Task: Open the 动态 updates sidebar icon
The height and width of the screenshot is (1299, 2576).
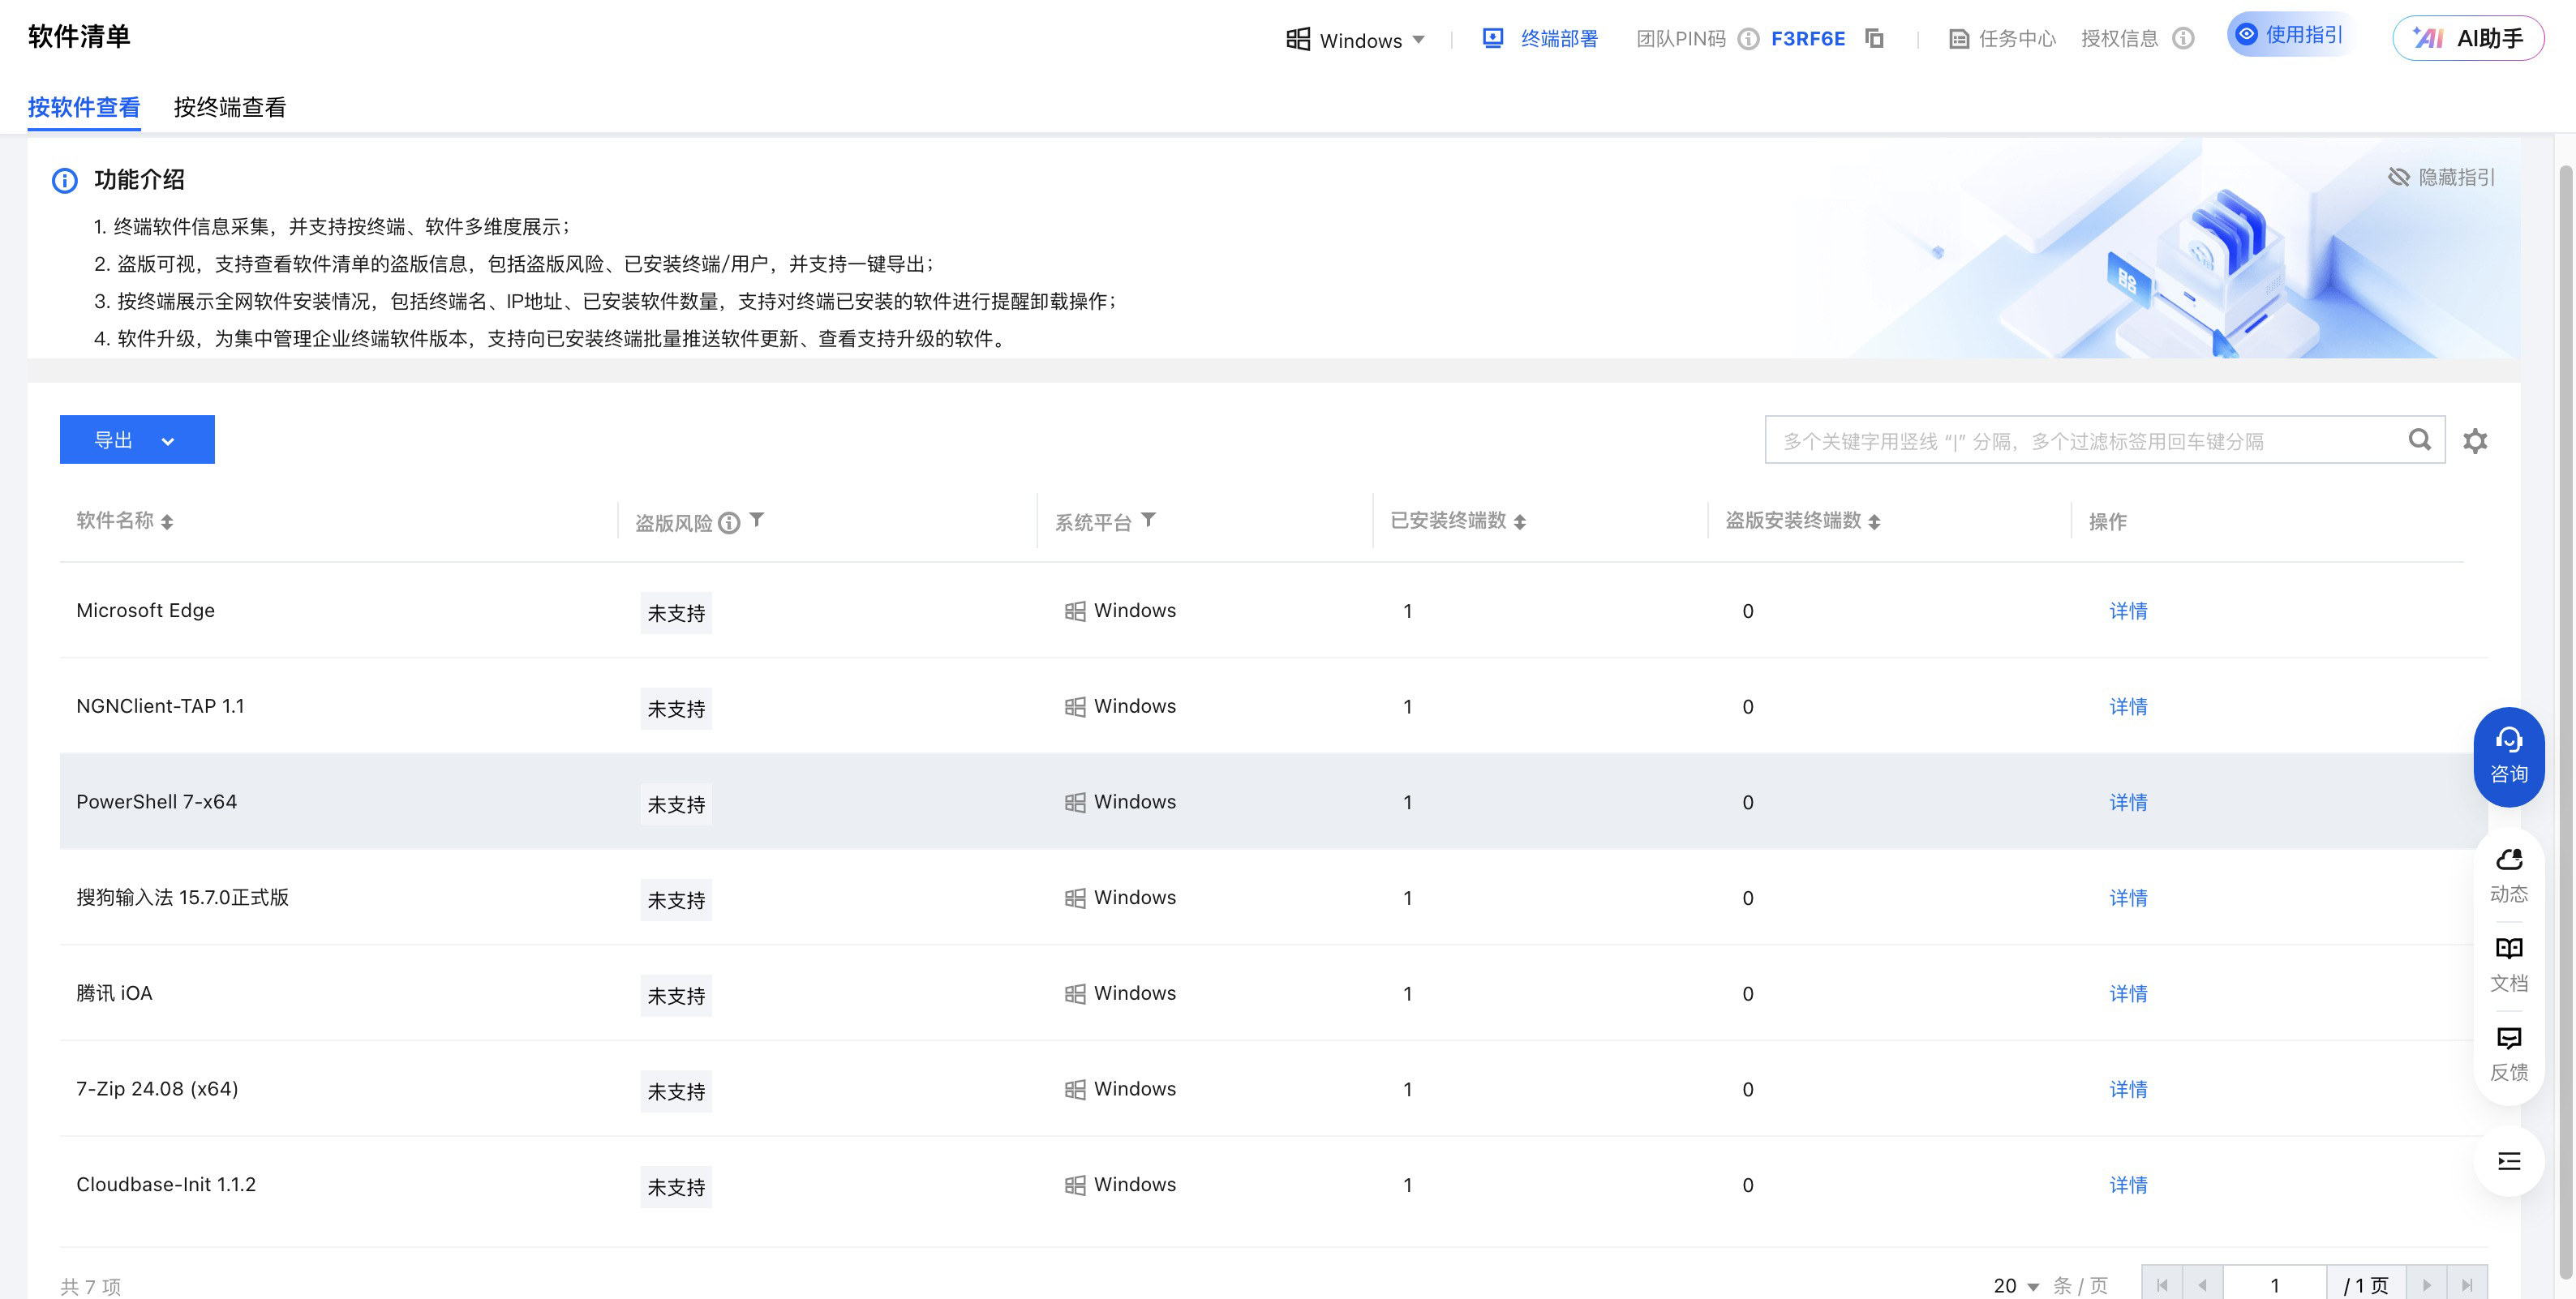Action: click(x=2508, y=875)
